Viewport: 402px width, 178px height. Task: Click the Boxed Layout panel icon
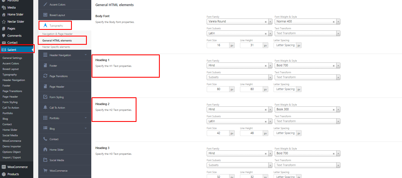click(x=45, y=15)
